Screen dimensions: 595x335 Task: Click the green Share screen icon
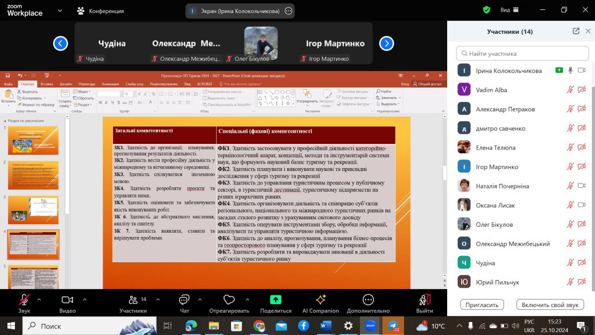276,300
